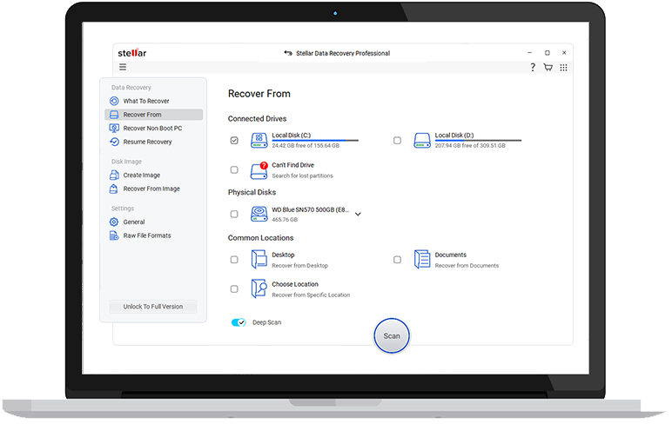Viewport: 672px width, 424px height.
Task: Click the Choose Location icon
Action: click(259, 288)
